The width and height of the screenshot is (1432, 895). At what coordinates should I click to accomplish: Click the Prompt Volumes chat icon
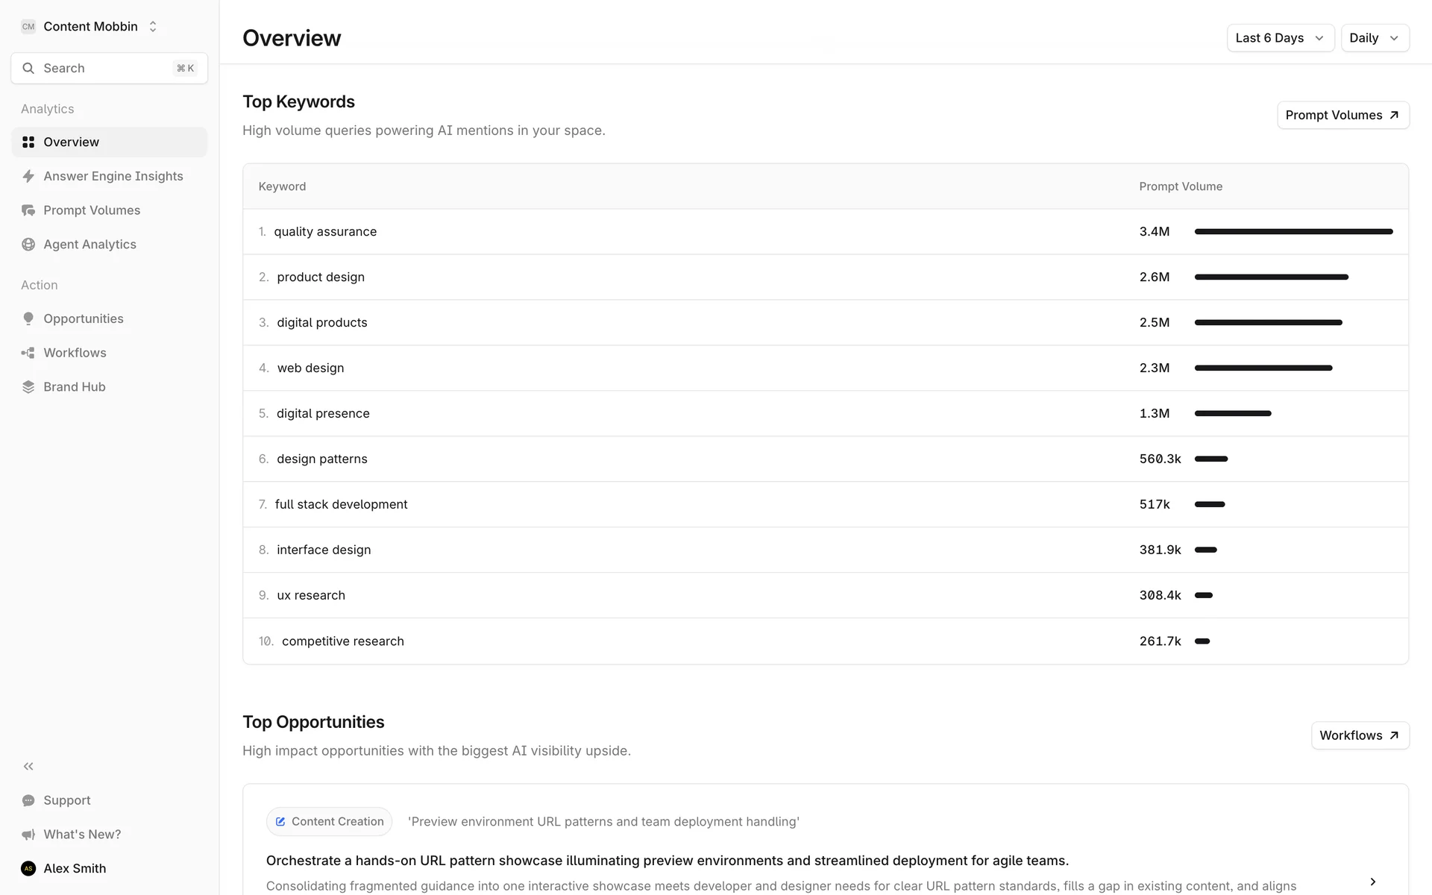[28, 210]
